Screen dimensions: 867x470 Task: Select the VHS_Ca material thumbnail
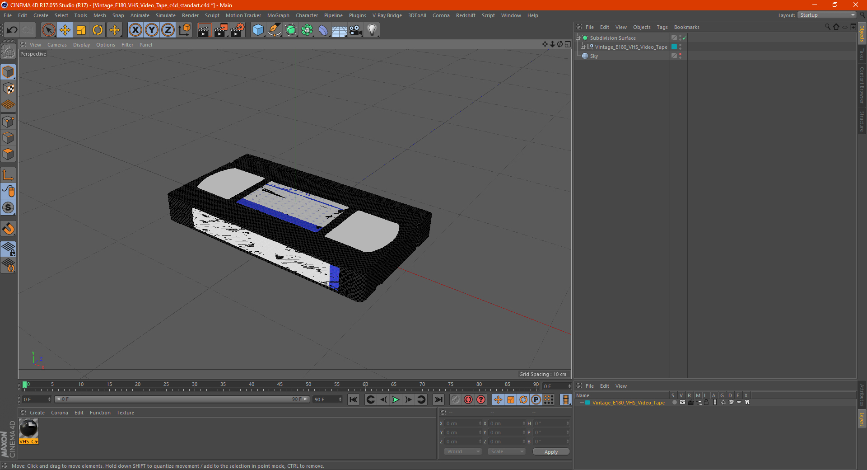(28, 431)
